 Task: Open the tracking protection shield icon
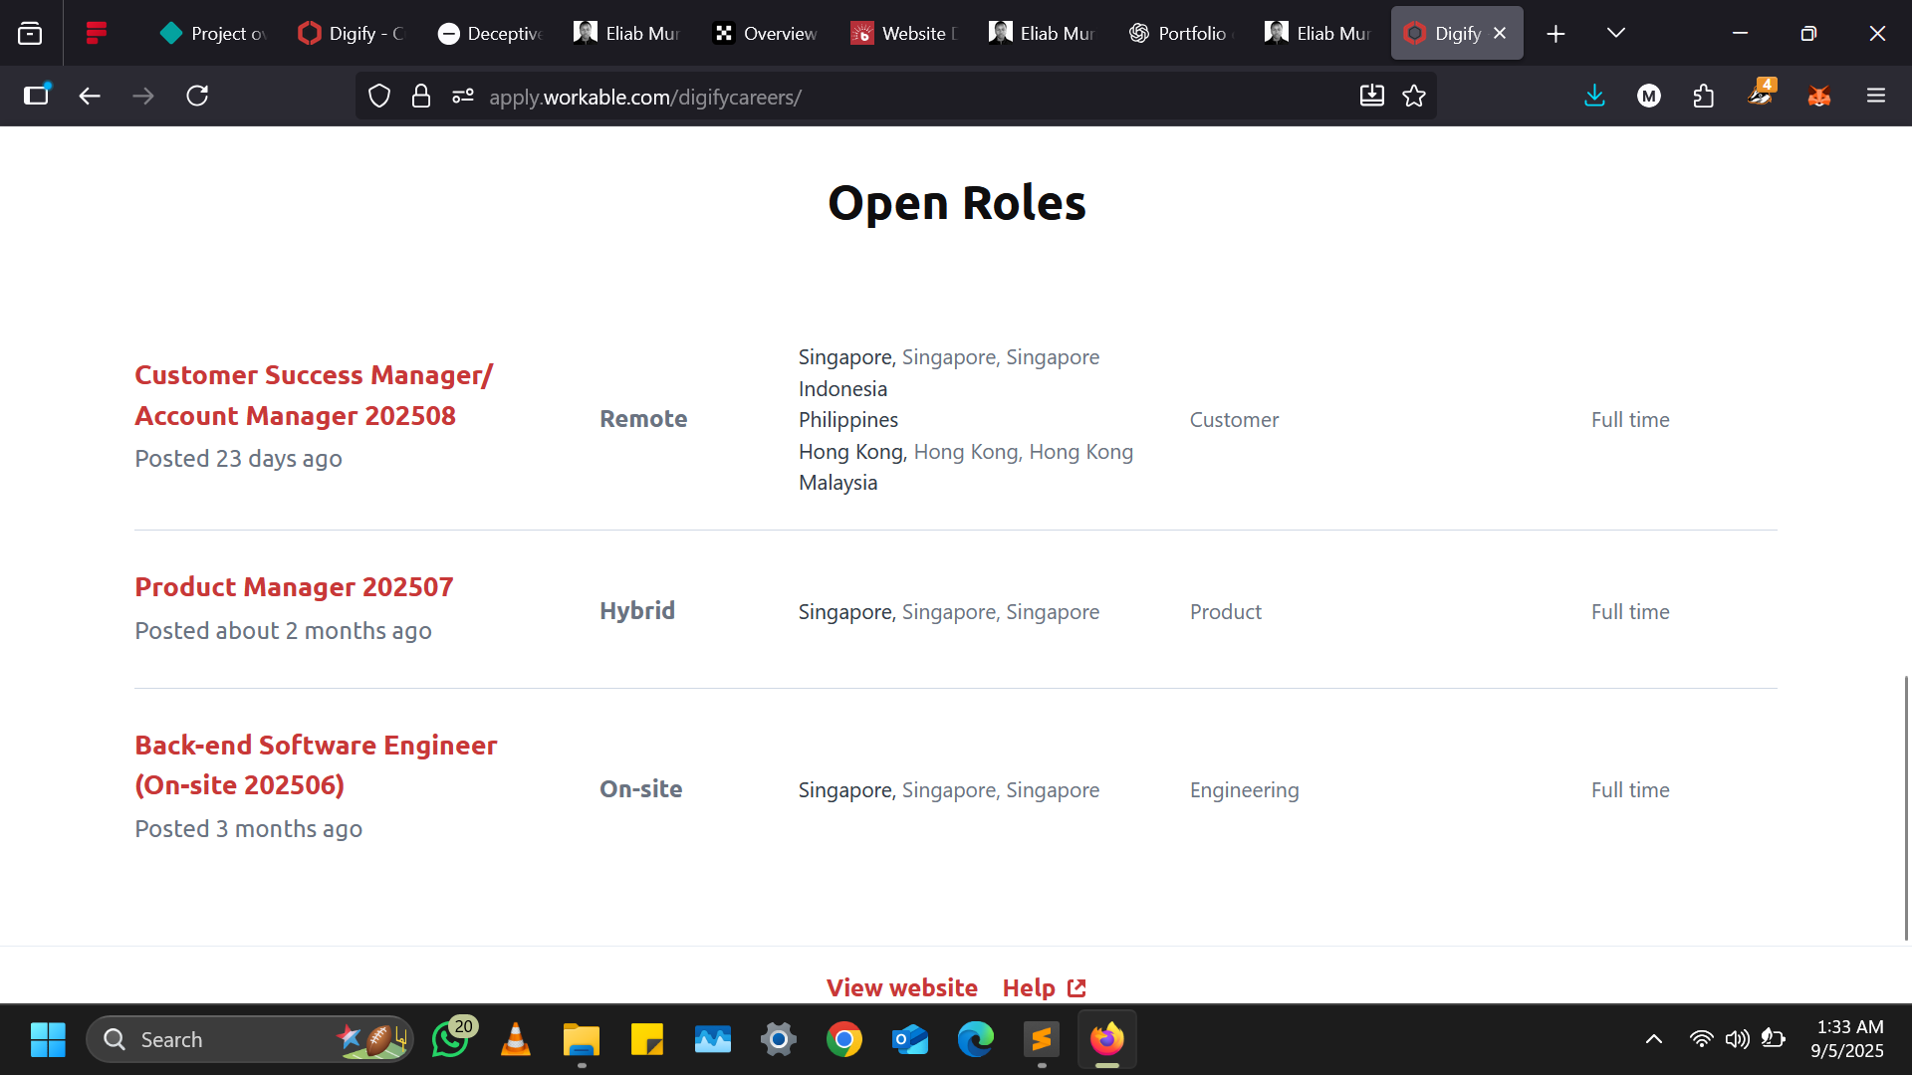click(379, 96)
